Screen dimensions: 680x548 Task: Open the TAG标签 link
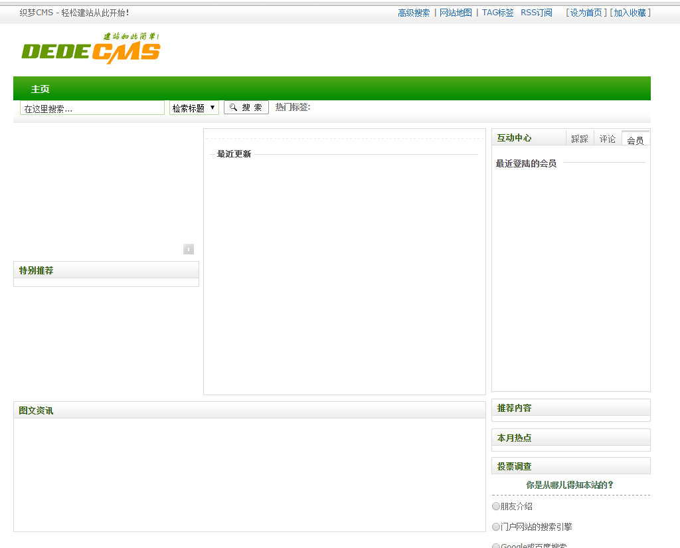[497, 13]
